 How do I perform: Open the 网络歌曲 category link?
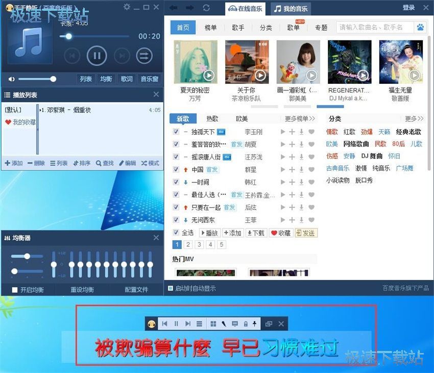click(x=356, y=144)
